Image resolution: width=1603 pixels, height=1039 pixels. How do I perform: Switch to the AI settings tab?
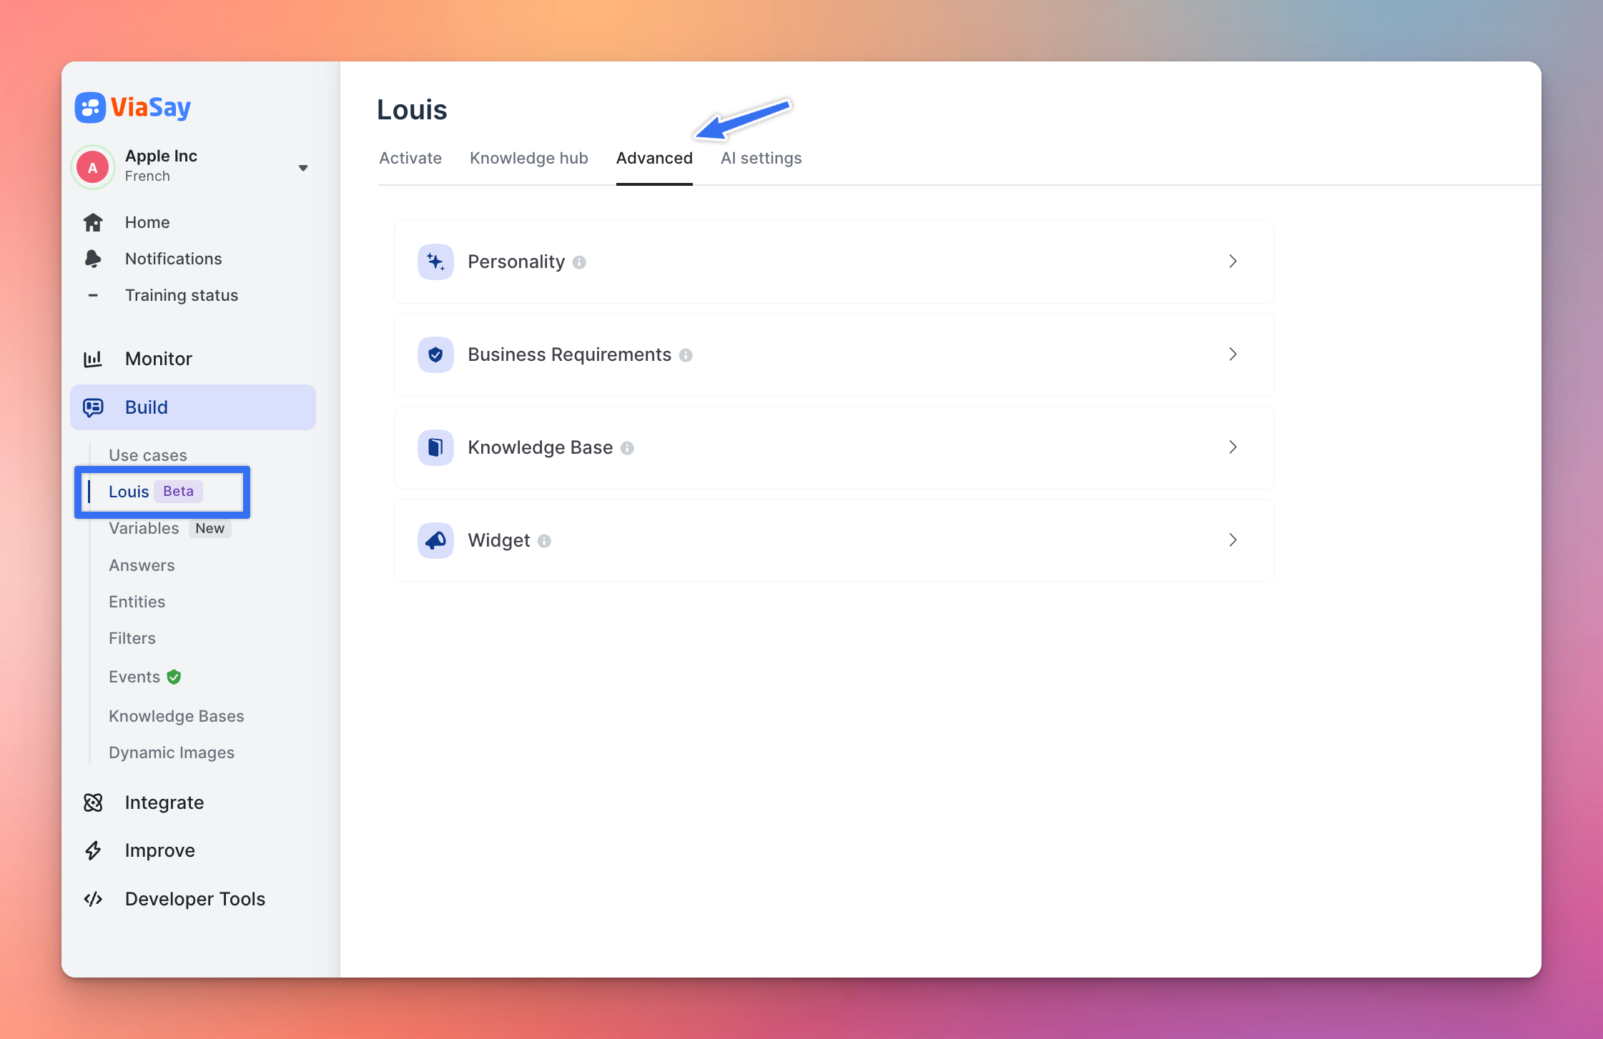pyautogui.click(x=761, y=158)
